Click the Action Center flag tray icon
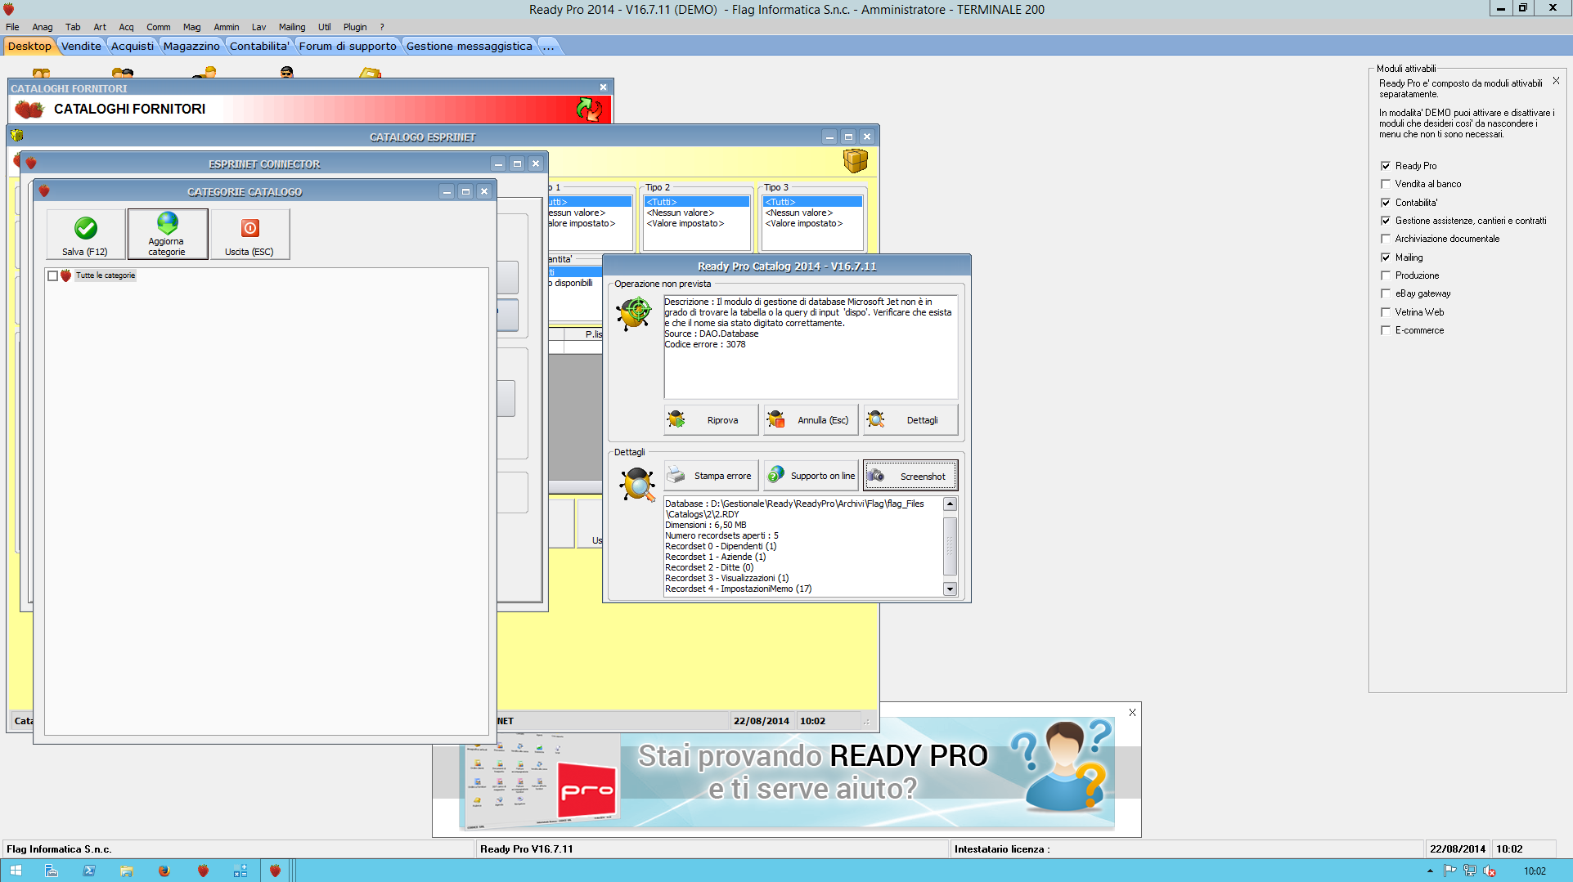Viewport: 1573px width, 882px height. [1449, 871]
